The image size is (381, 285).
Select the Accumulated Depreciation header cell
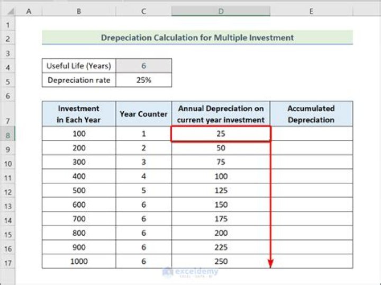311,114
